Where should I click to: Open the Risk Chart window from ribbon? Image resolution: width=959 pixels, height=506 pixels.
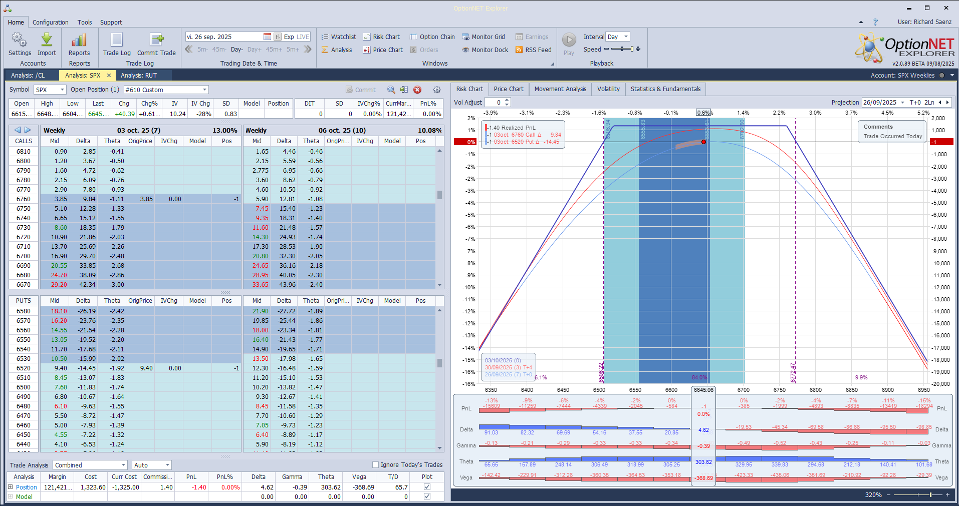click(x=381, y=37)
